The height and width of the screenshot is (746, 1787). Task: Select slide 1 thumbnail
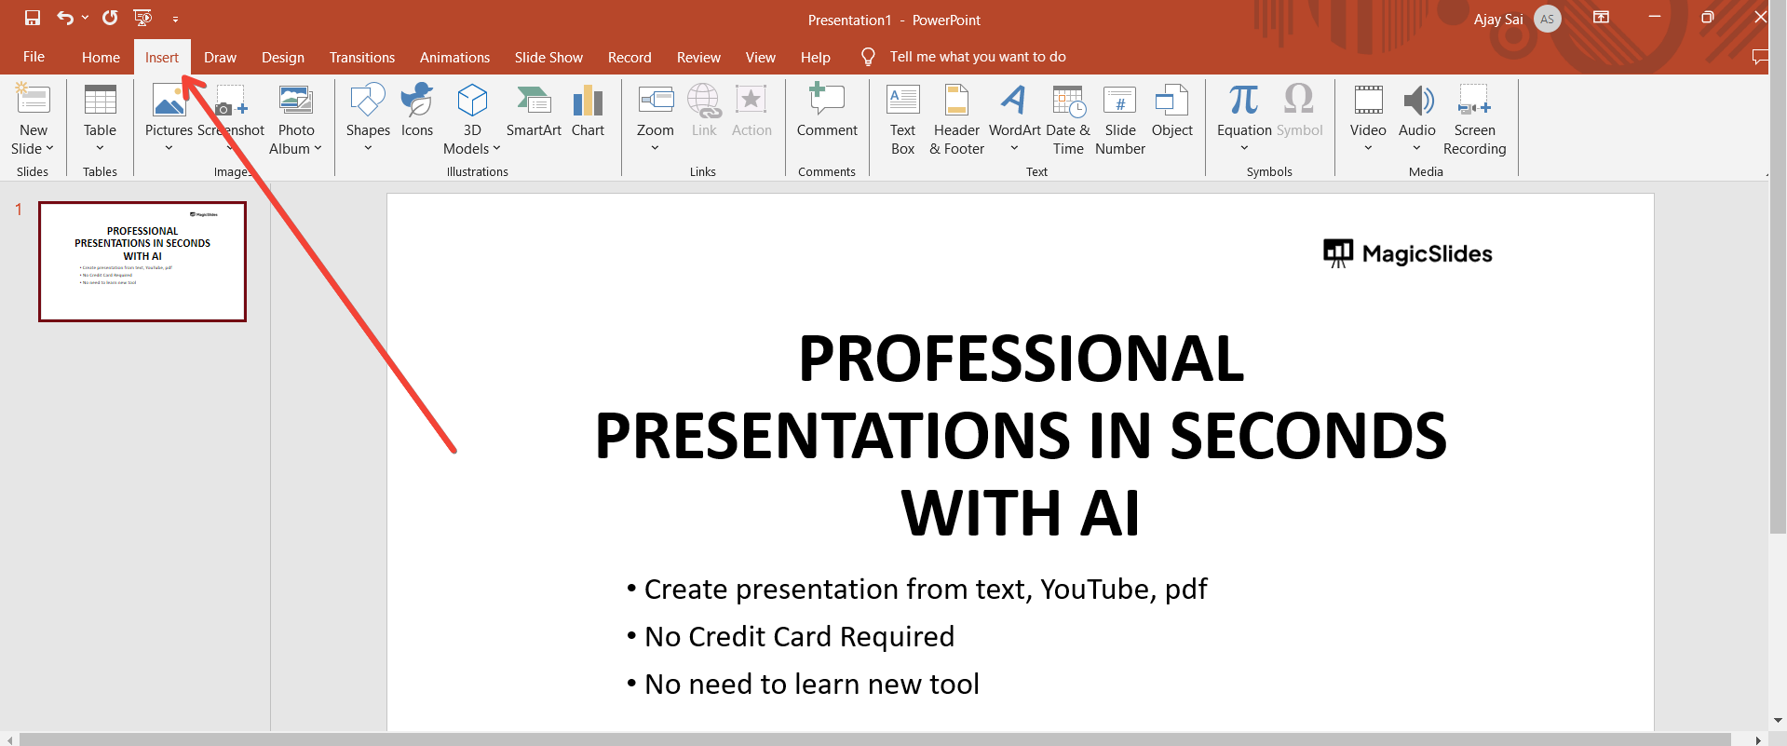tap(142, 262)
